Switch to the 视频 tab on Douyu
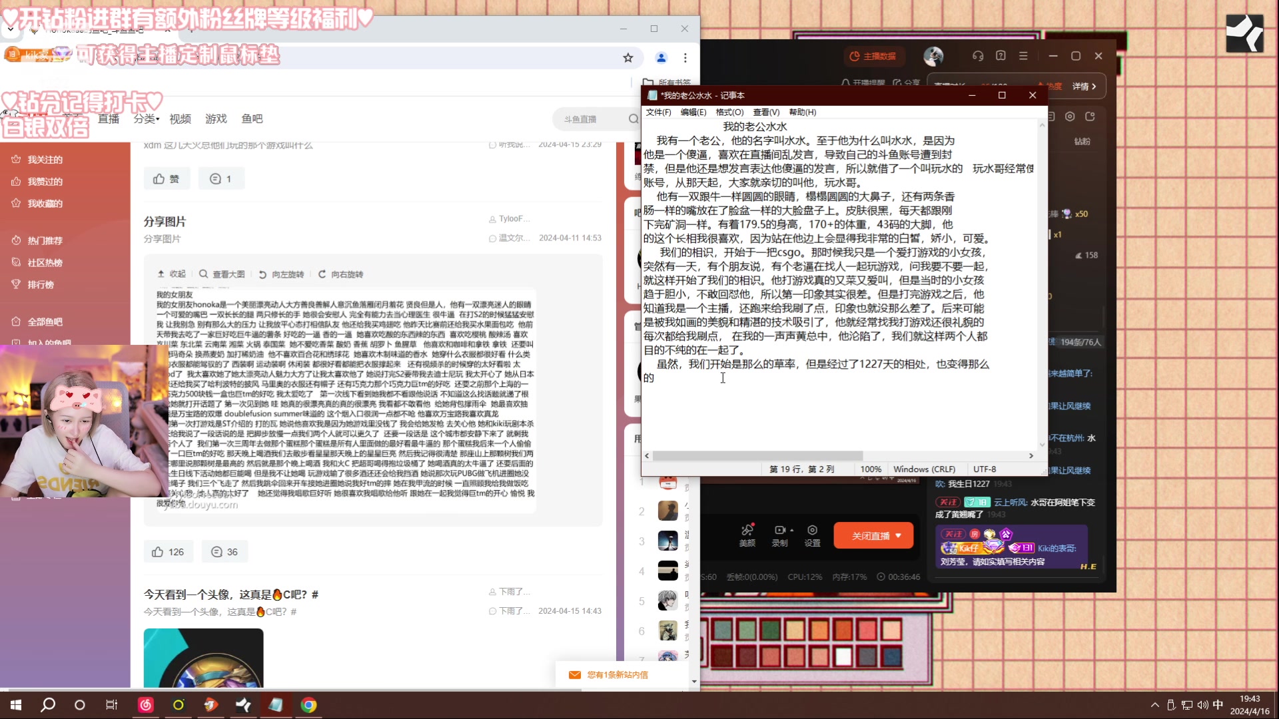The image size is (1279, 719). tap(180, 119)
